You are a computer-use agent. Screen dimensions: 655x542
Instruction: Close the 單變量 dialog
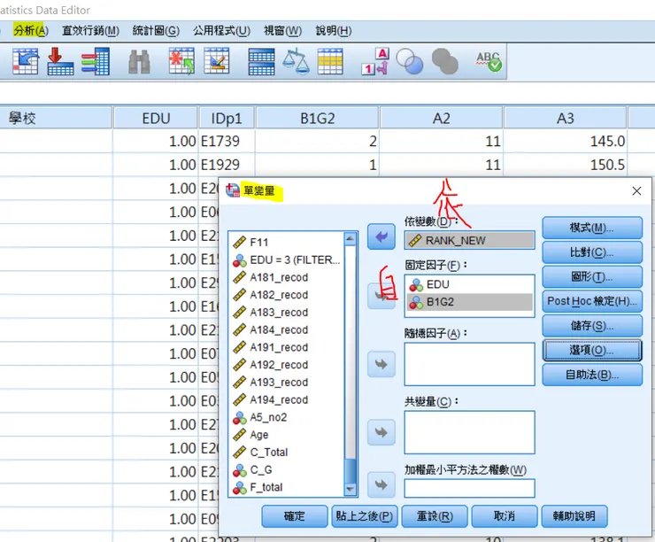point(636,191)
